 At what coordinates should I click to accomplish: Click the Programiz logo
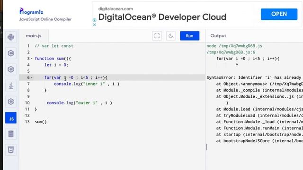(x=31, y=11)
